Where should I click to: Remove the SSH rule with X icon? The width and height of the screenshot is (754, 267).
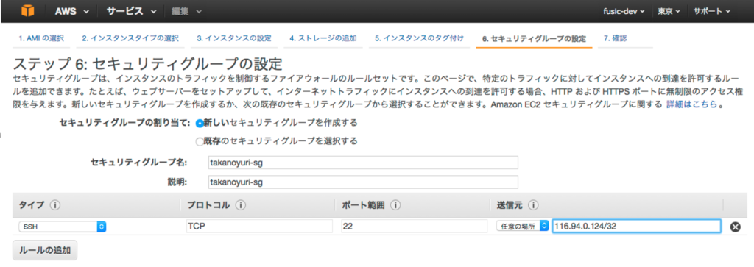[x=736, y=227]
